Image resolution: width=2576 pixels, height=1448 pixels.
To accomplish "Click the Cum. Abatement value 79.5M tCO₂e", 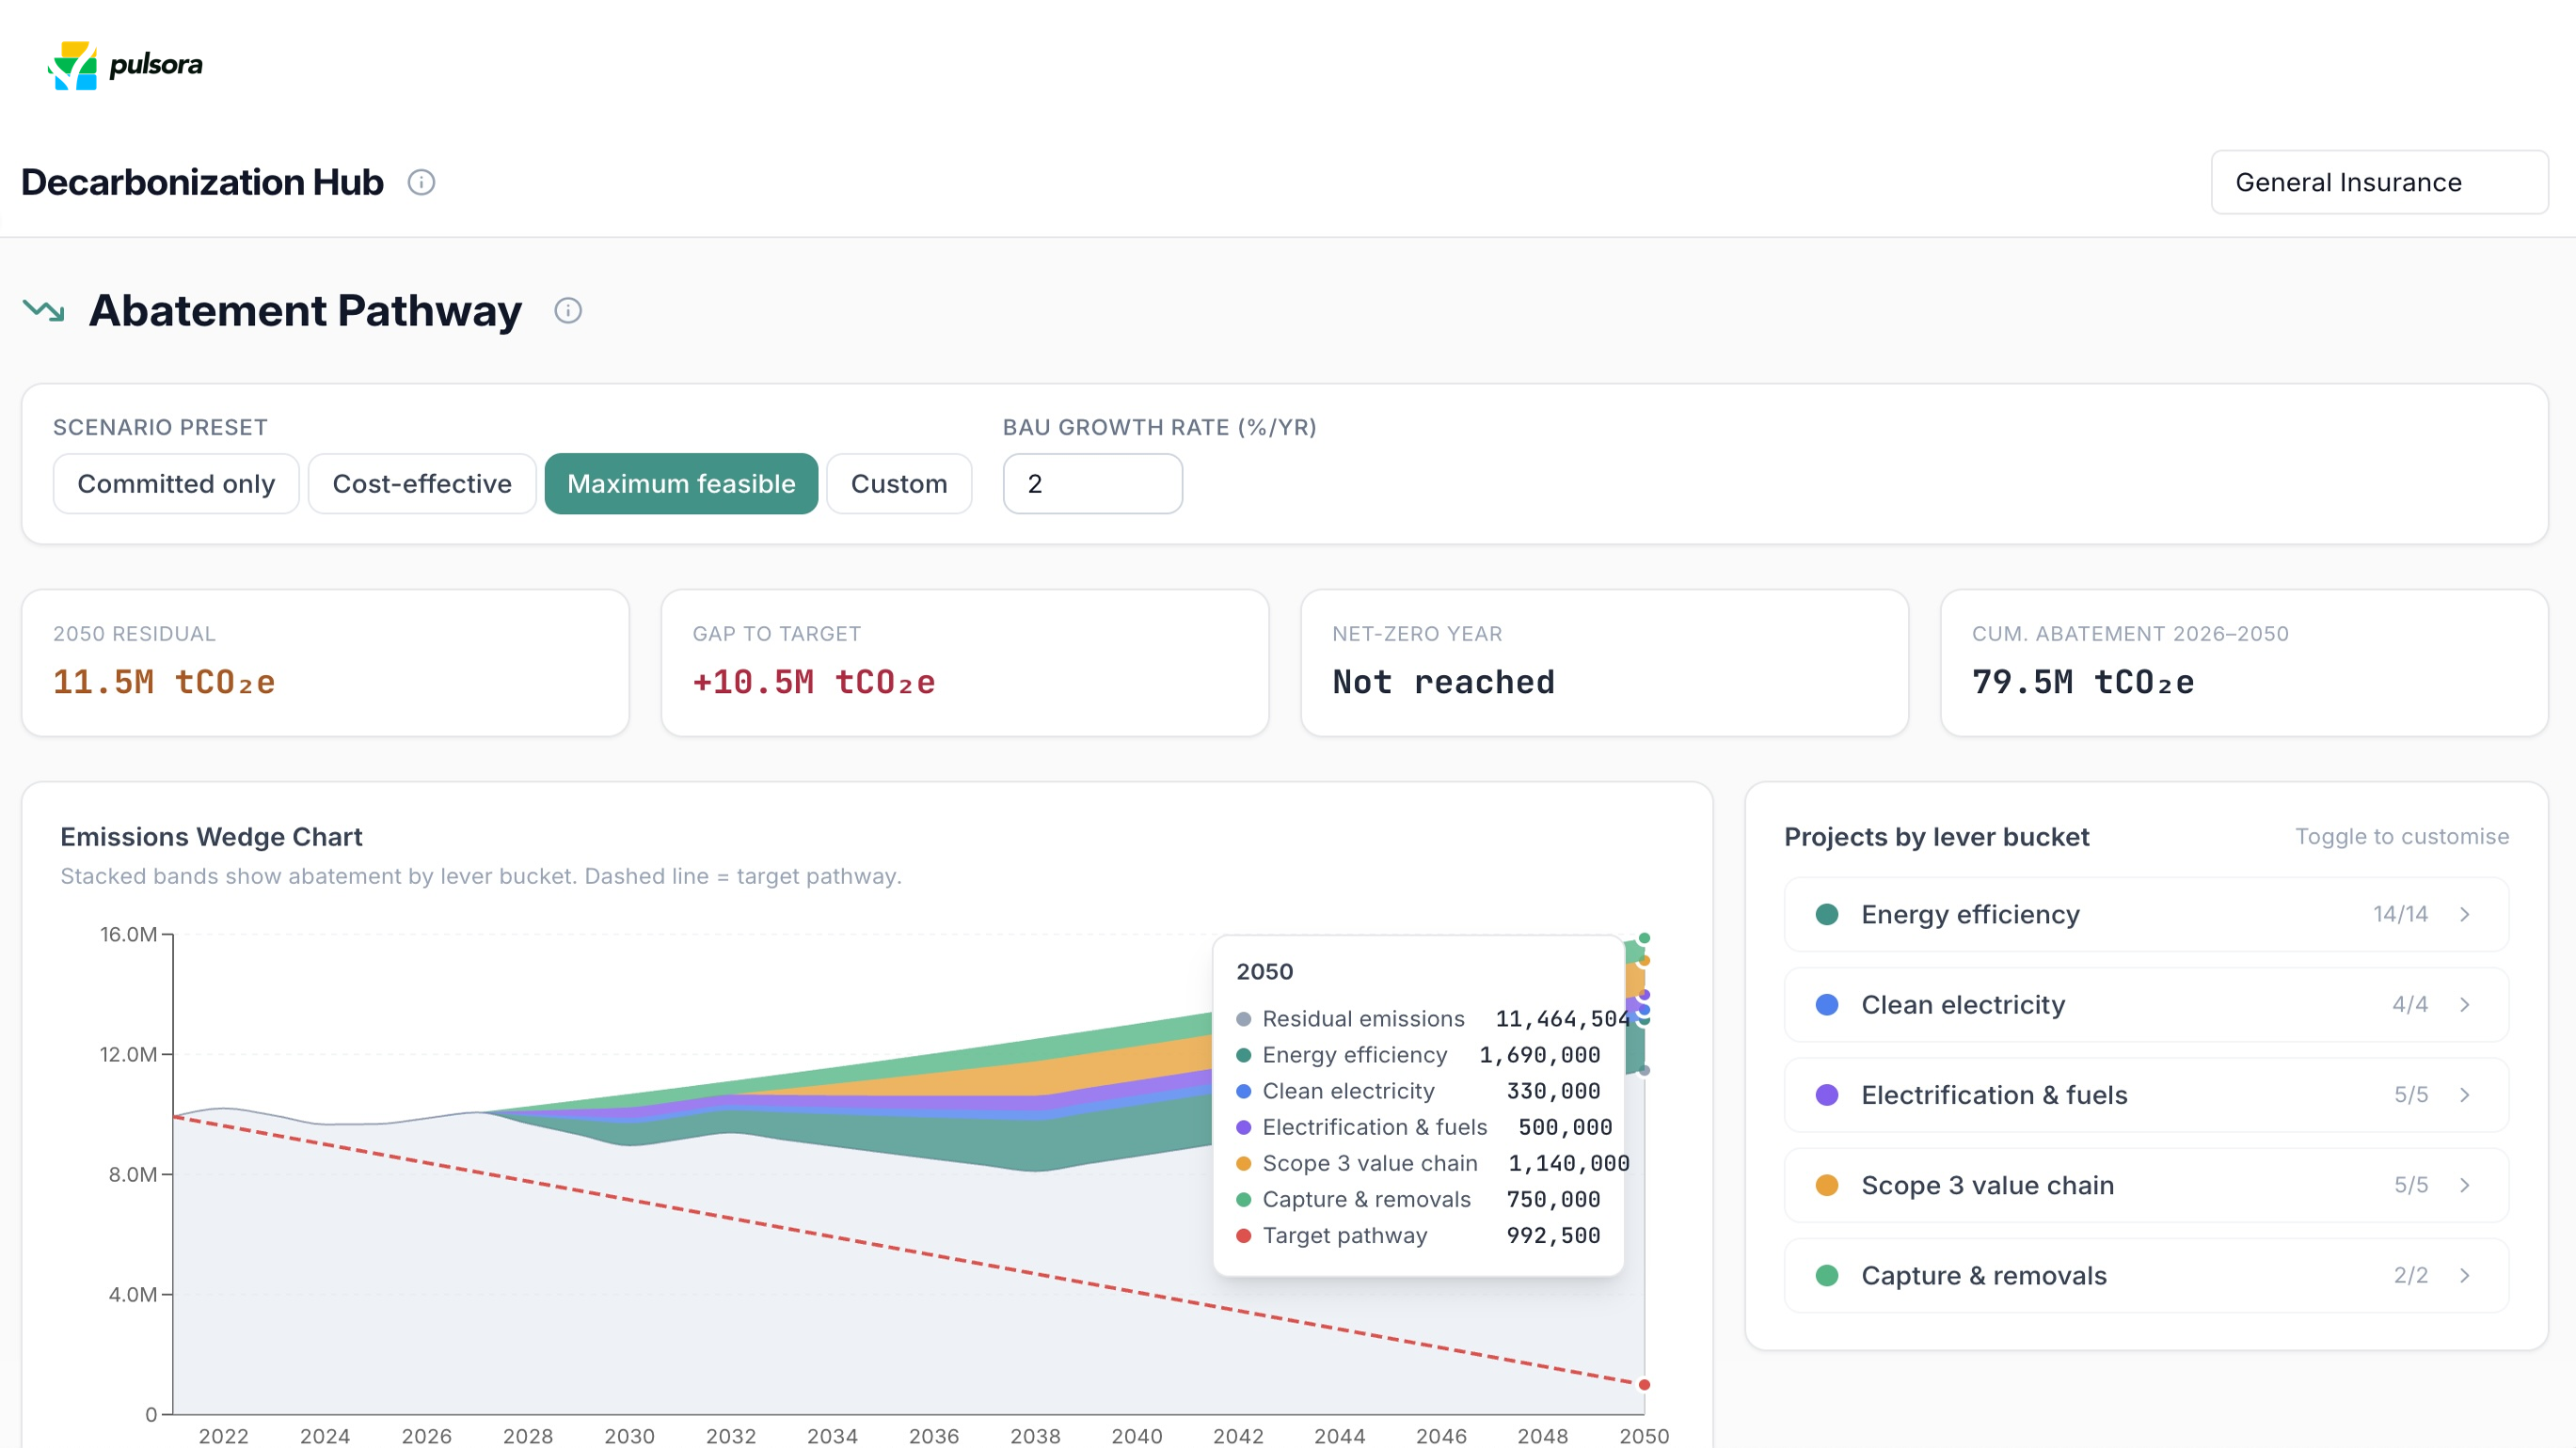I will [x=2083, y=682].
